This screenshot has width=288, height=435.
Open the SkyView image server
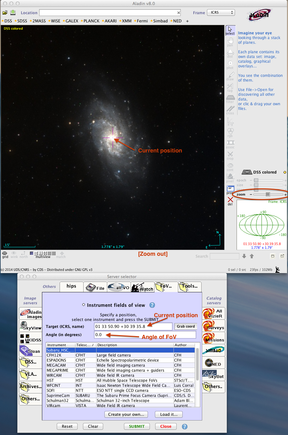[x=31, y=326]
